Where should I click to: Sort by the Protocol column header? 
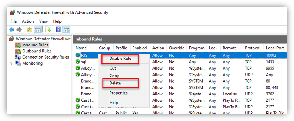tap(253, 48)
